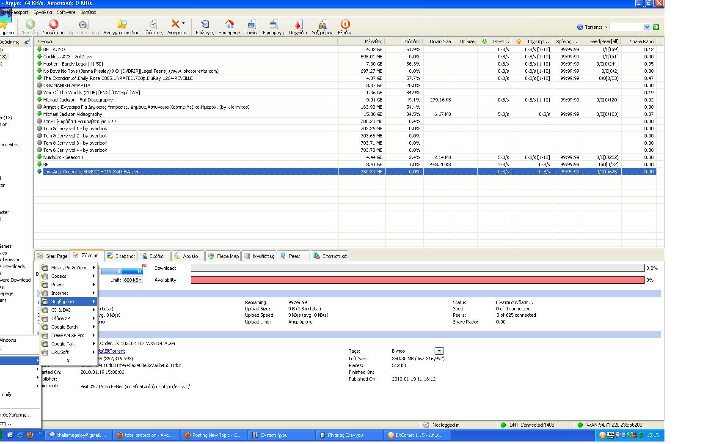Expand the Codecs submenu
Image resolution: width=711 pixels, height=444 pixels.
pos(69,276)
